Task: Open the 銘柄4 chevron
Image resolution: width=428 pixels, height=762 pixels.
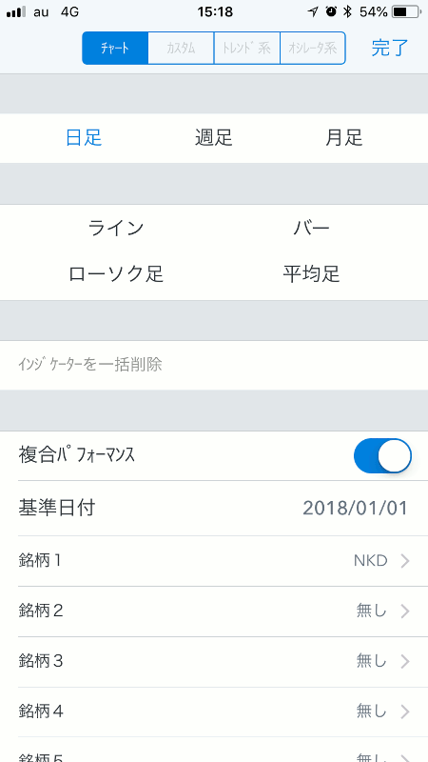Action: pos(405,712)
